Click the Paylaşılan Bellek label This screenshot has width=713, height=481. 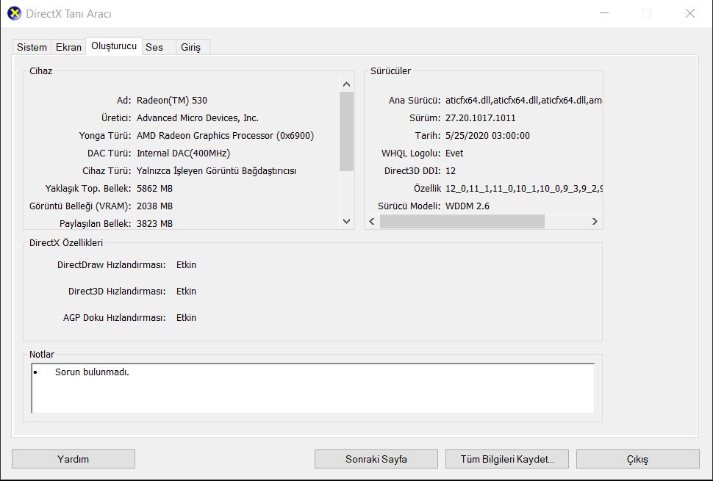[x=95, y=224]
